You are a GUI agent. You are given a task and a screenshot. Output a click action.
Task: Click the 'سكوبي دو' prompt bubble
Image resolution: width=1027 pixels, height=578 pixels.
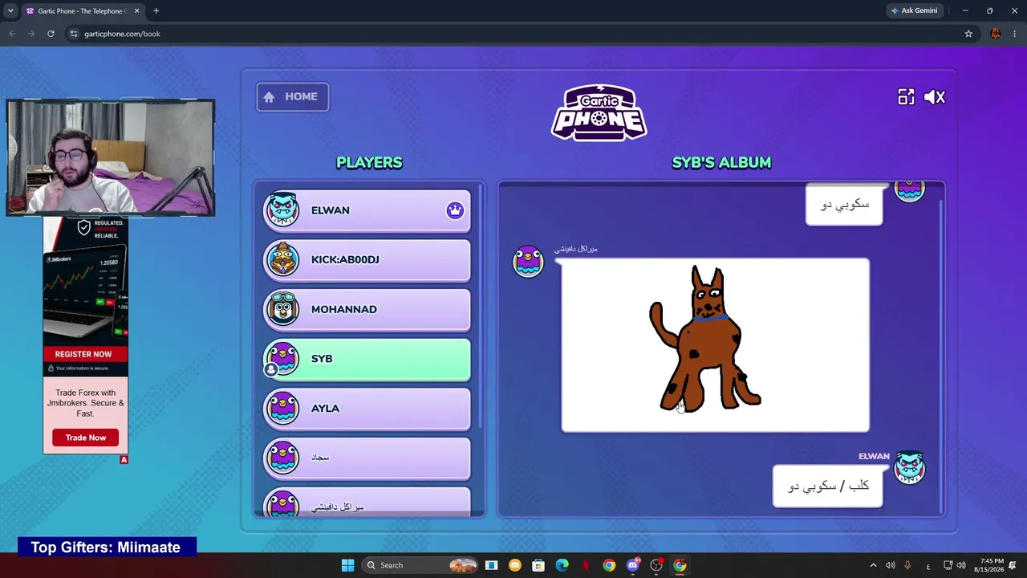point(844,205)
